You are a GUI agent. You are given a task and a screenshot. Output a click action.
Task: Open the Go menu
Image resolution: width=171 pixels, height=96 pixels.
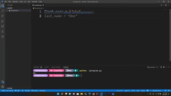click(25, 2)
